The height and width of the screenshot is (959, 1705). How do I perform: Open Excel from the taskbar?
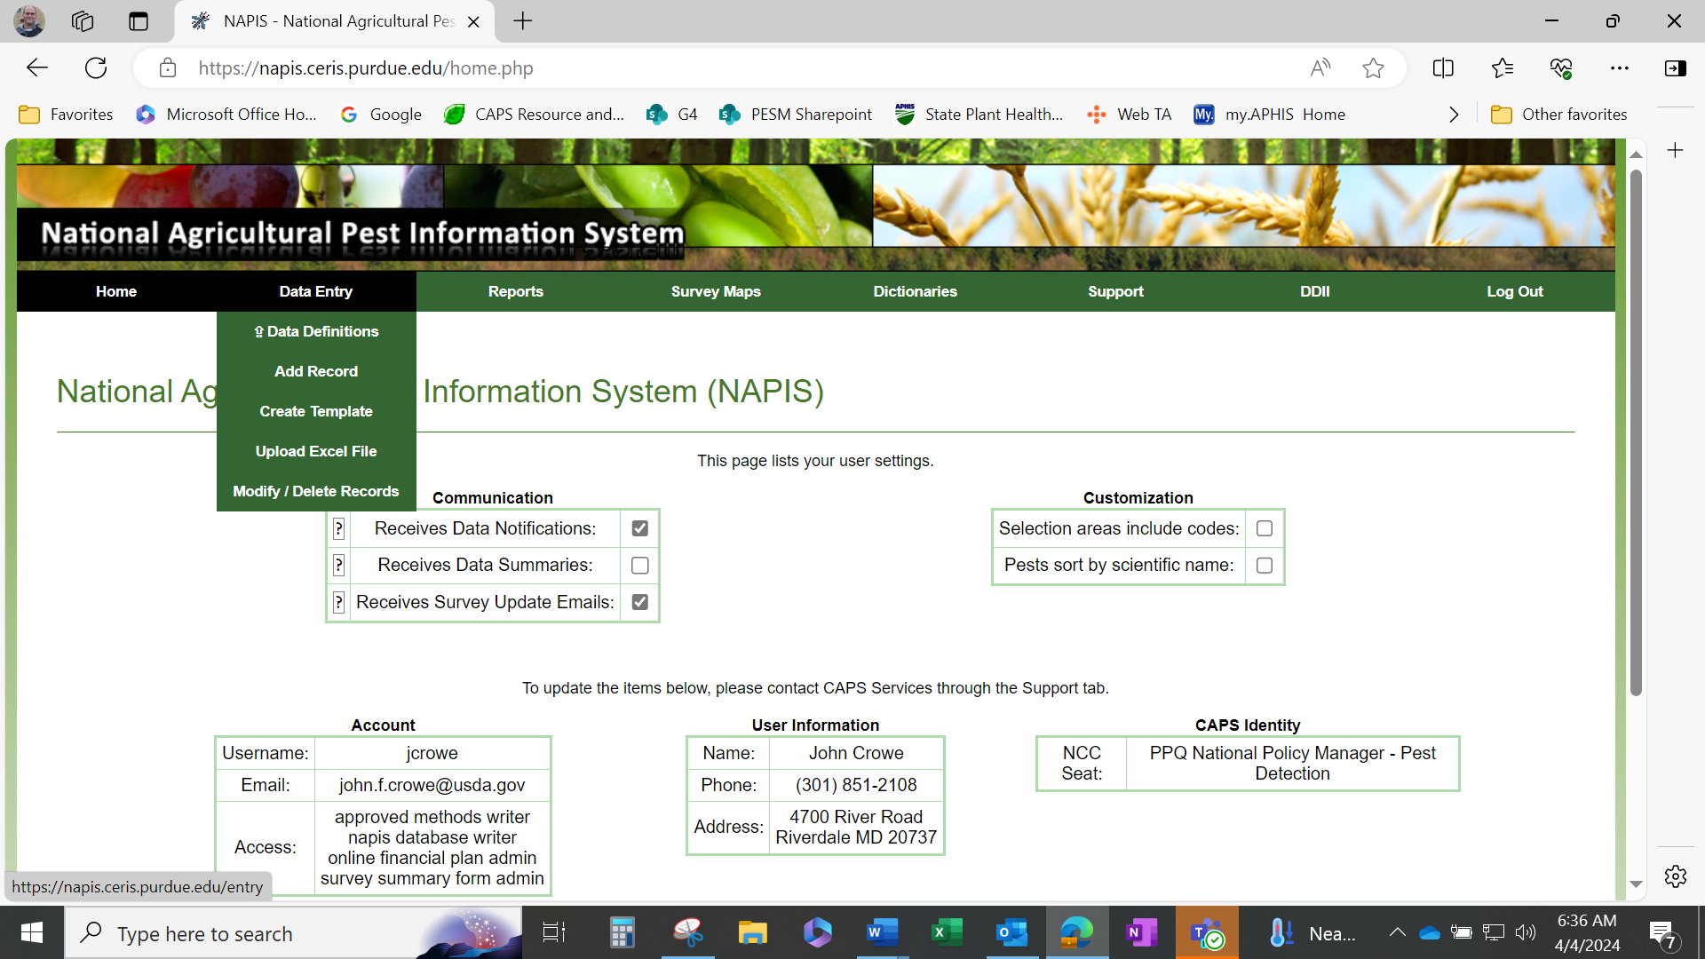pos(947,933)
